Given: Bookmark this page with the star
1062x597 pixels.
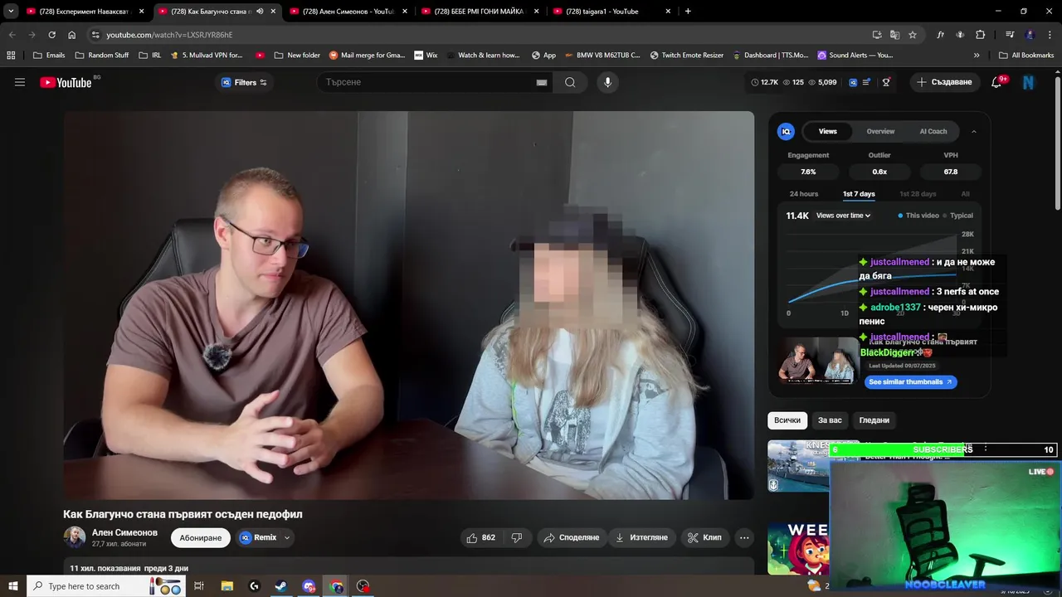Looking at the screenshot, I should pyautogui.click(x=913, y=35).
